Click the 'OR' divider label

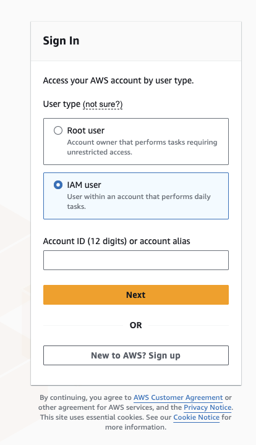[x=135, y=325]
